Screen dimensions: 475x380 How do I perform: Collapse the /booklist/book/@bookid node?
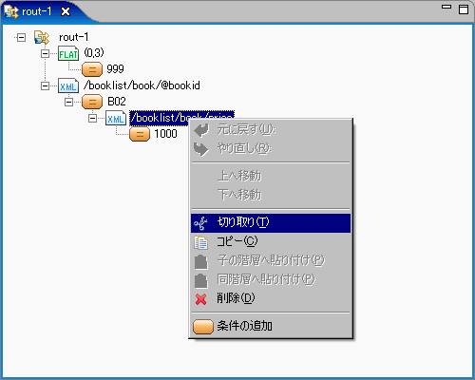coord(45,85)
